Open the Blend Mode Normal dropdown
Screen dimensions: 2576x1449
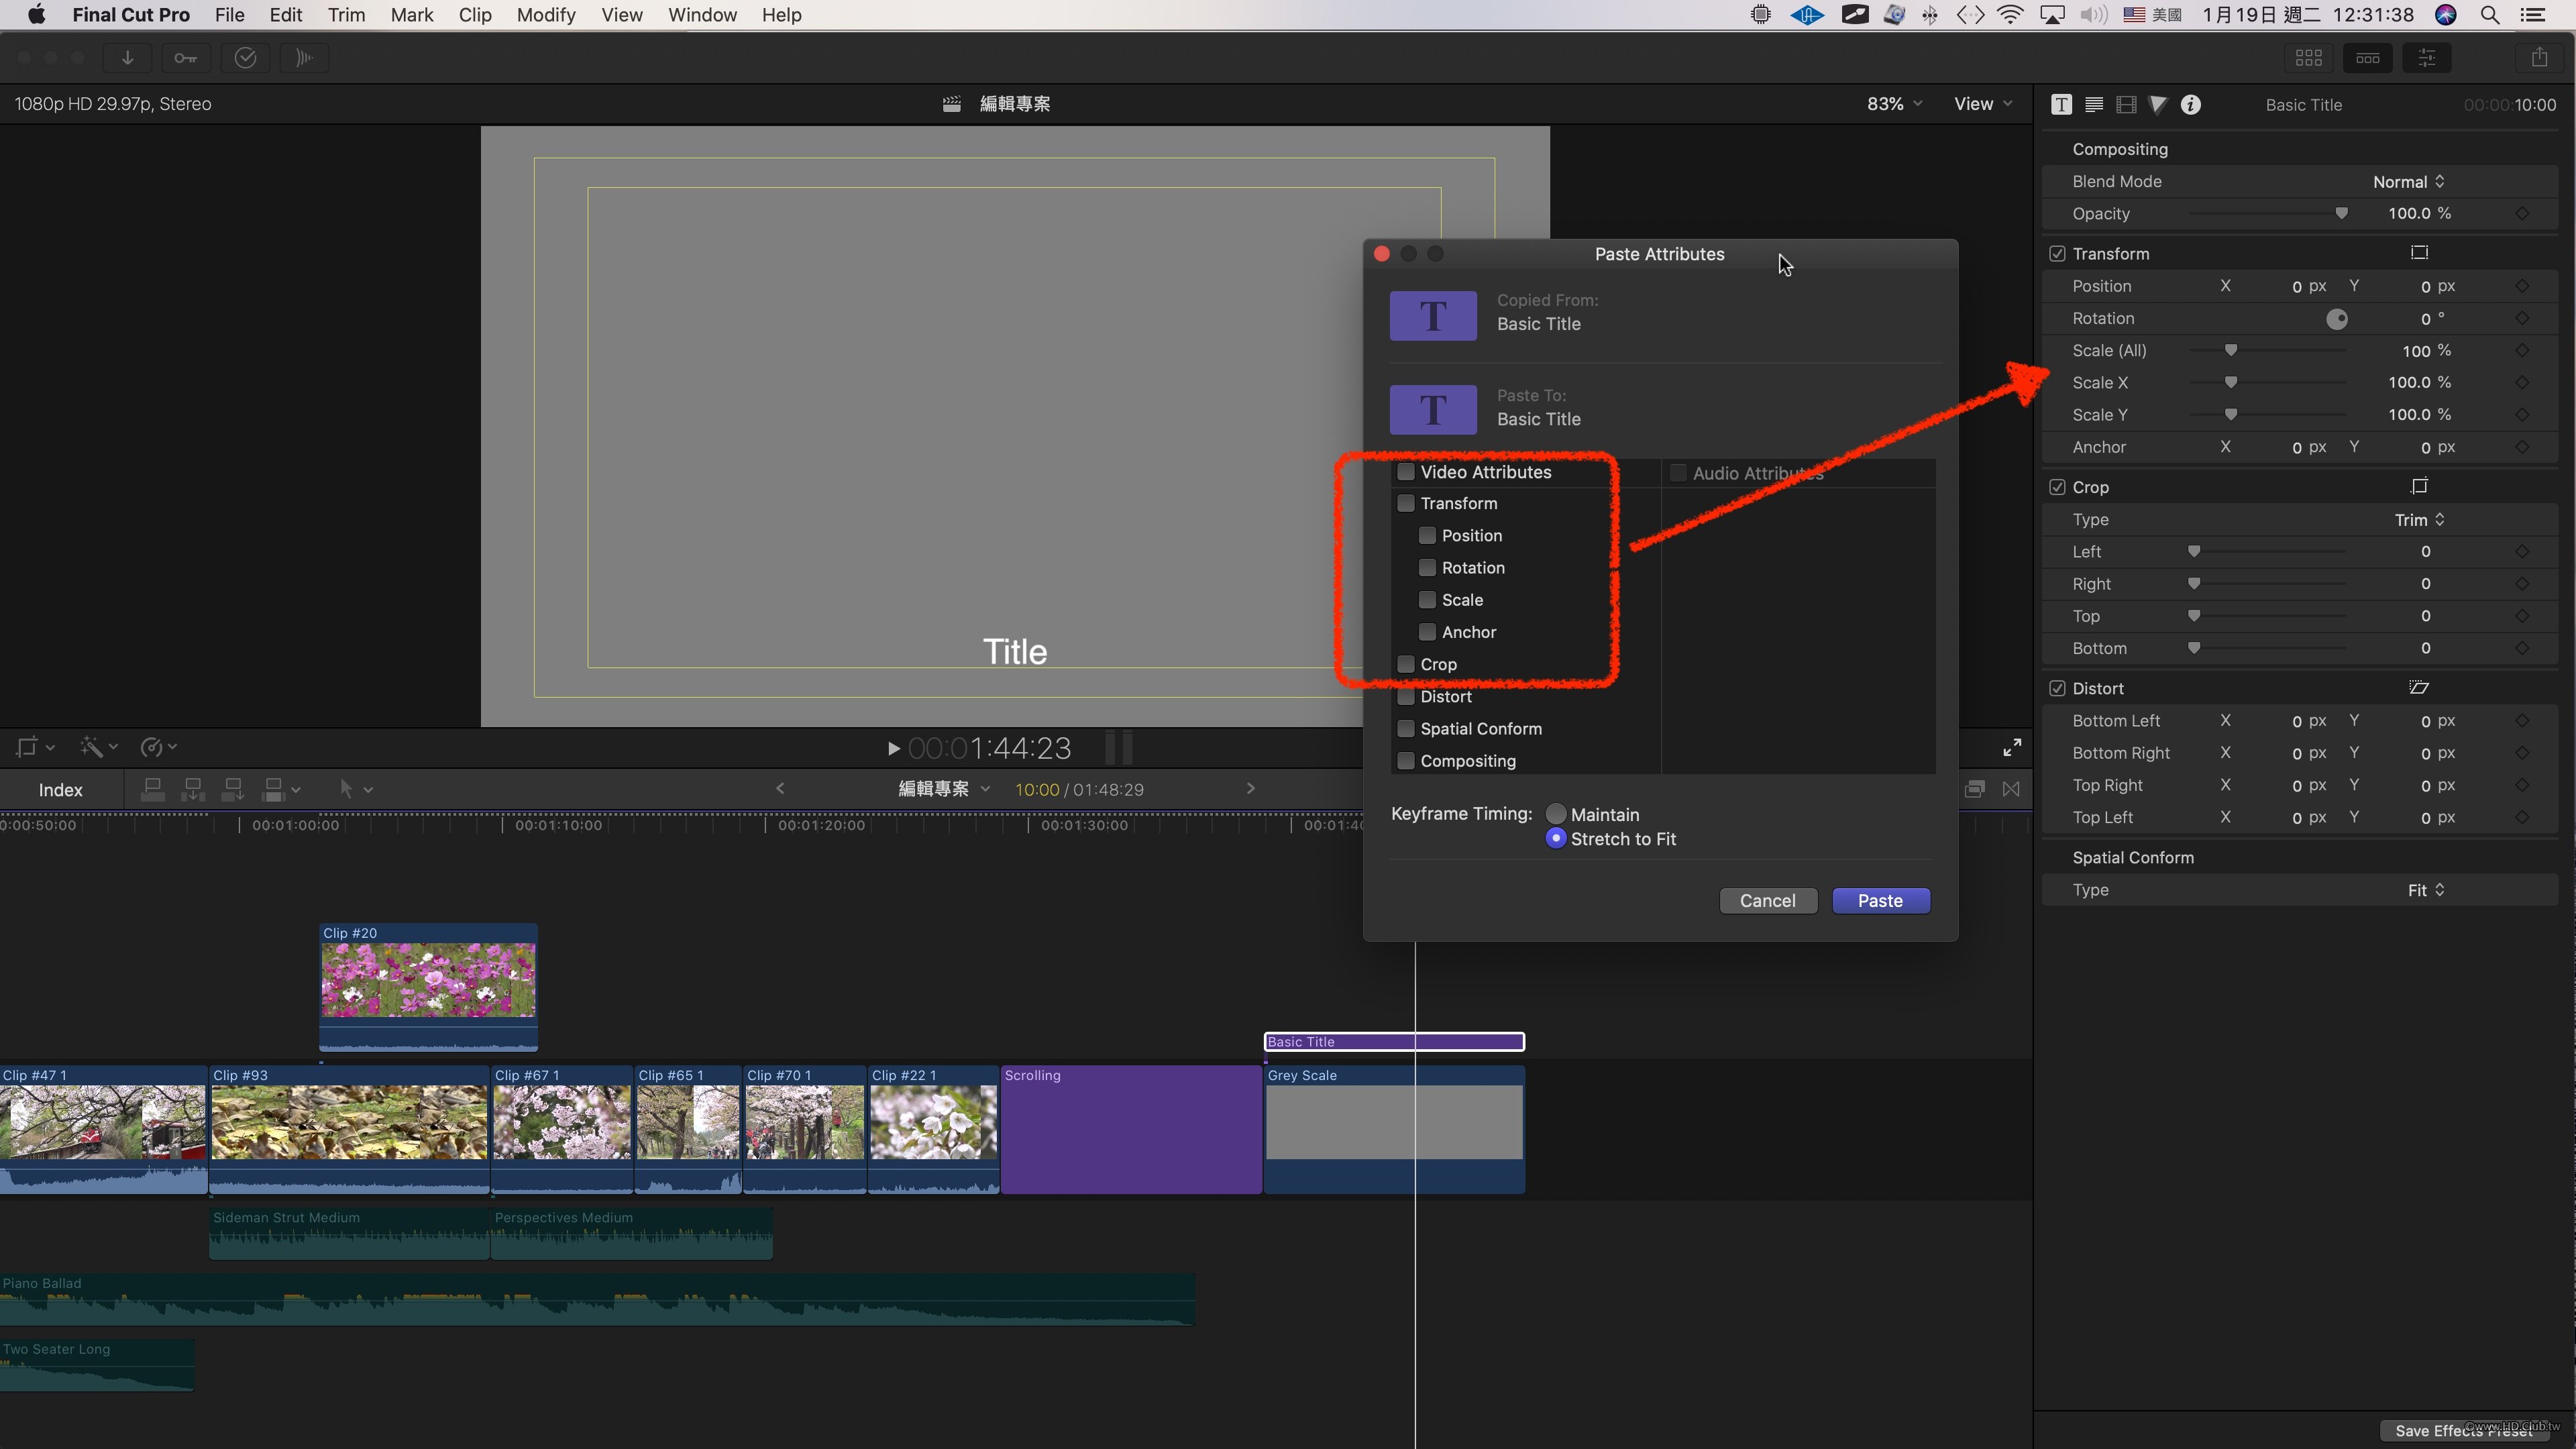click(2409, 182)
